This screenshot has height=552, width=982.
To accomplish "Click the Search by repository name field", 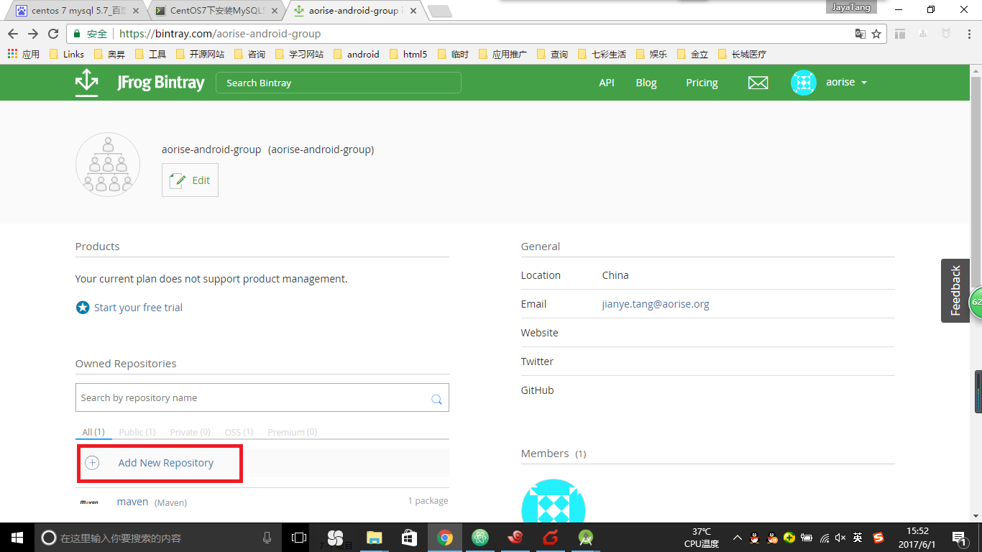I will pos(262,397).
